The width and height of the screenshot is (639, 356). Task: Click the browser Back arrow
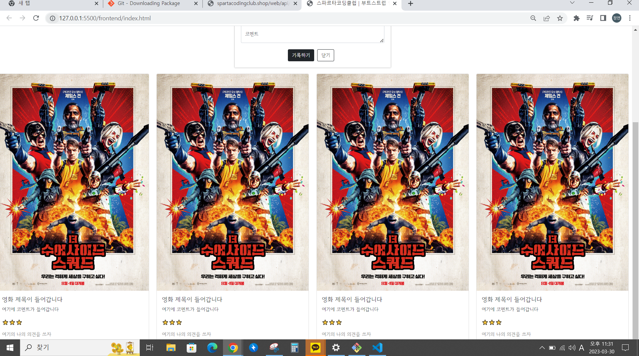[9, 18]
